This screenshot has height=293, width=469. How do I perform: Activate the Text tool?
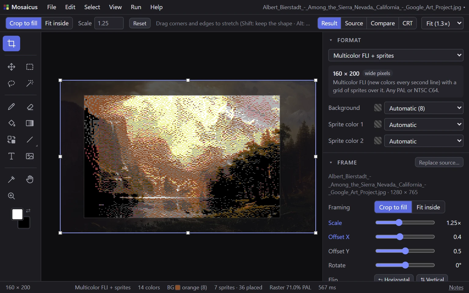pyautogui.click(x=11, y=156)
